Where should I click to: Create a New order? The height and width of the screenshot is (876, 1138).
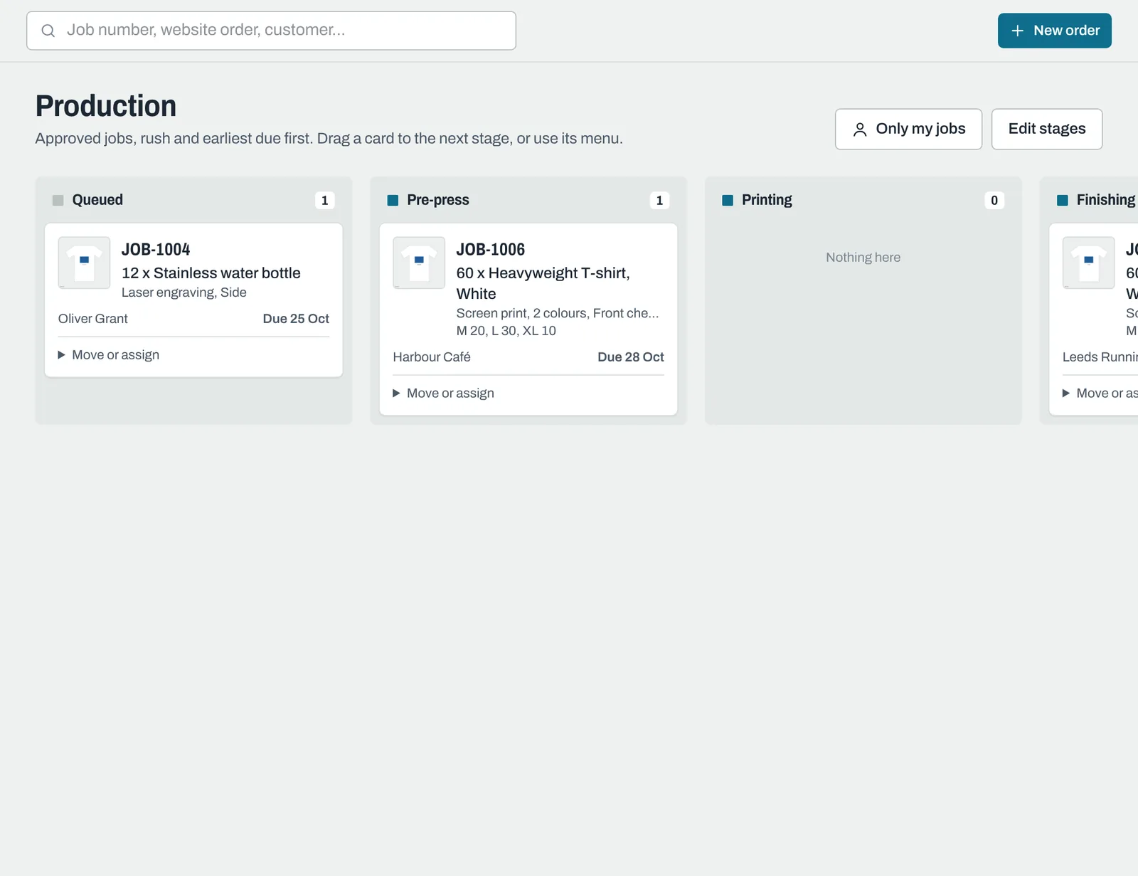coord(1055,31)
